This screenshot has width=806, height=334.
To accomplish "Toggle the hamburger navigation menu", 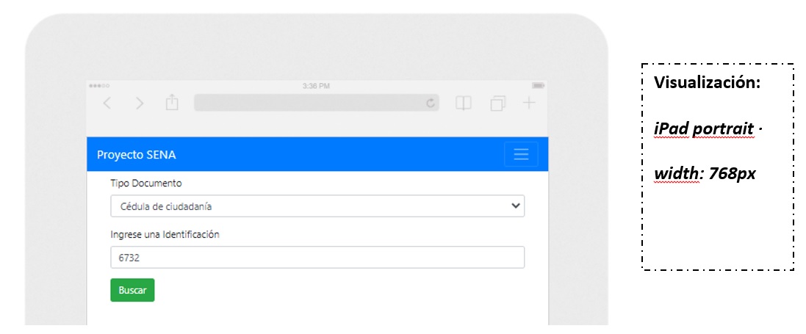I will point(521,154).
